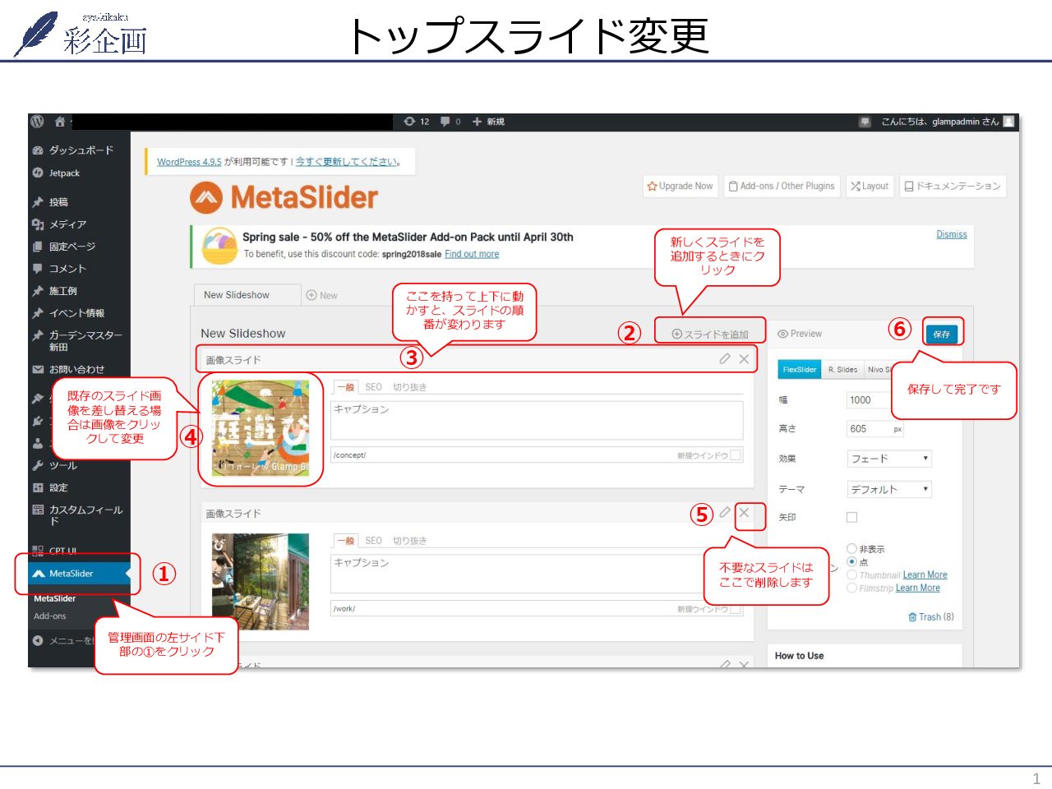Click the ツール wrench icon
Image resolution: width=1052 pixels, height=789 pixels.
tap(38, 465)
